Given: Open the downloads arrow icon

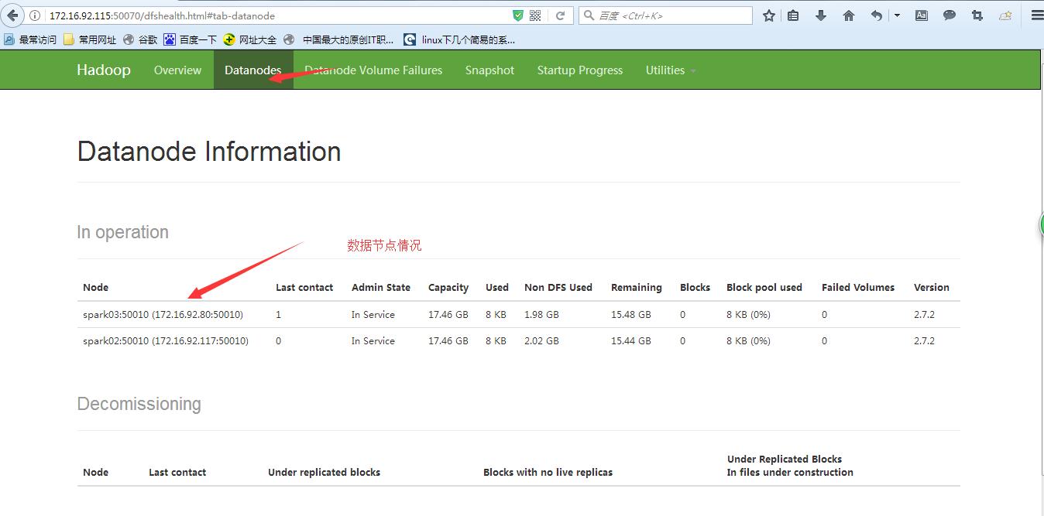Looking at the screenshot, I should (821, 15).
